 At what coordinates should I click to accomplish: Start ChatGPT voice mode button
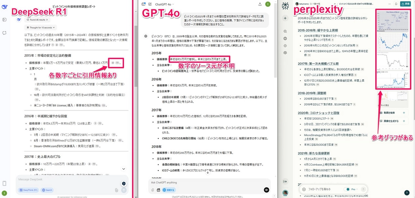pos(267,190)
